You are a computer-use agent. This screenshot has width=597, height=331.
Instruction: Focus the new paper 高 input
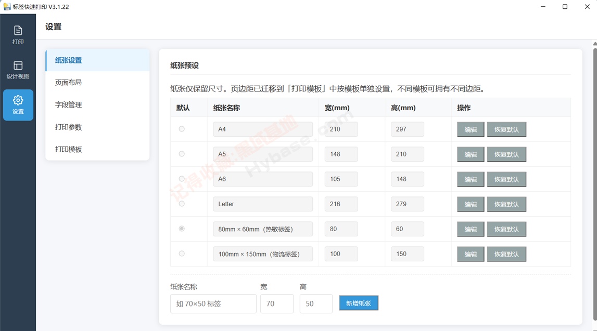[316, 303]
